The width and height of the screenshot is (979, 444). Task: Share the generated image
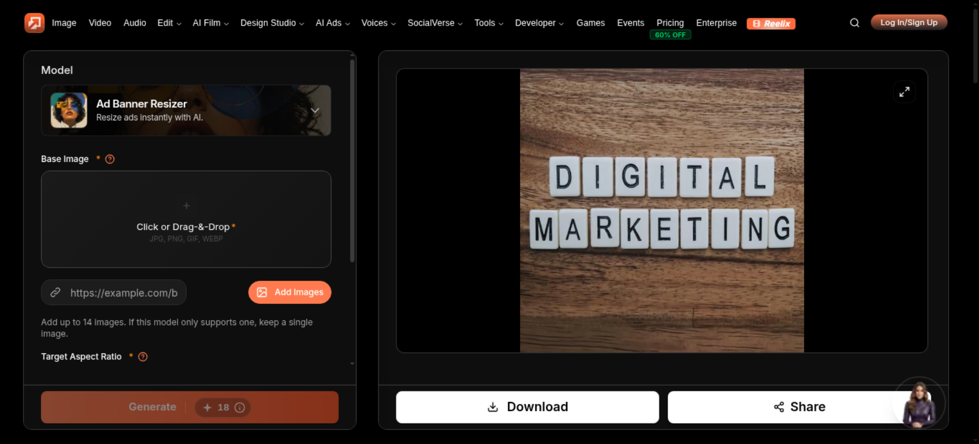coord(799,407)
